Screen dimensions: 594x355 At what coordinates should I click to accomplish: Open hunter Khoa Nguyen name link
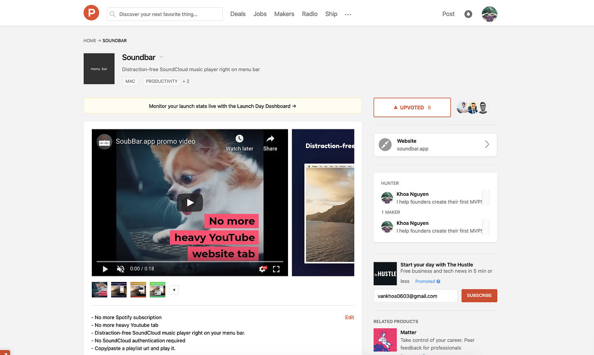click(x=412, y=194)
